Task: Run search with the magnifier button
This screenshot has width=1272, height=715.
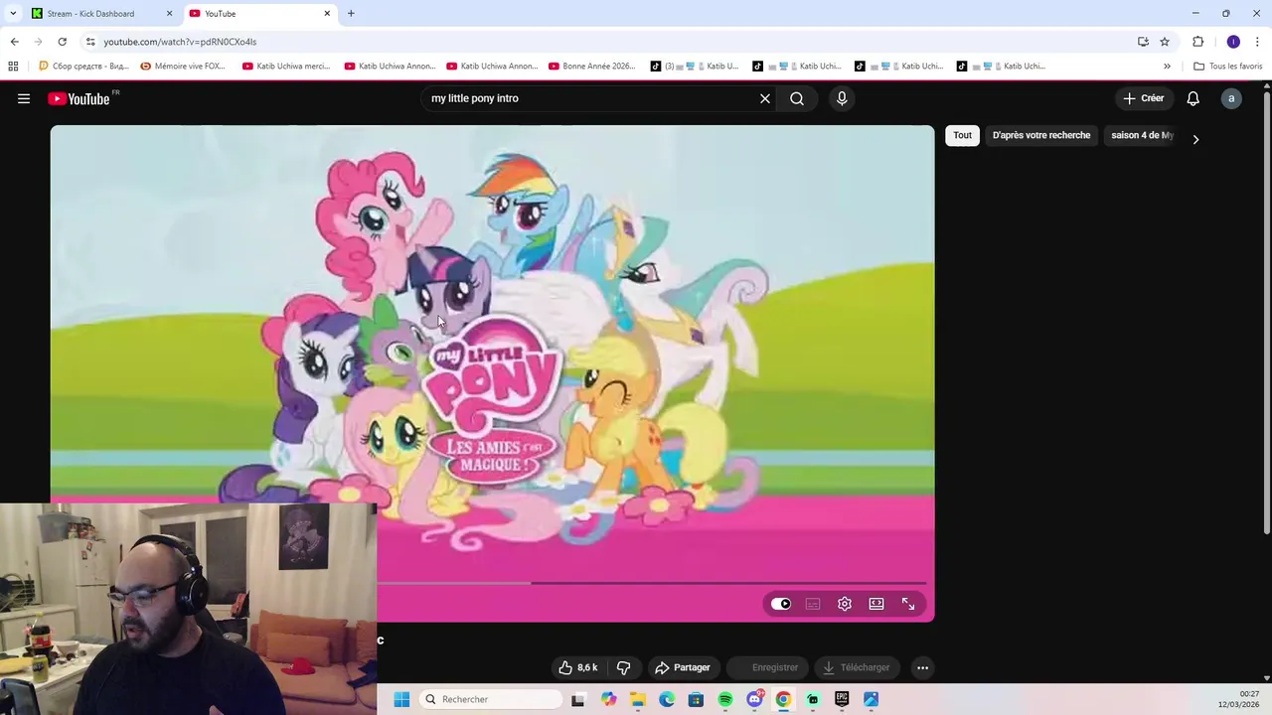Action: tap(797, 98)
